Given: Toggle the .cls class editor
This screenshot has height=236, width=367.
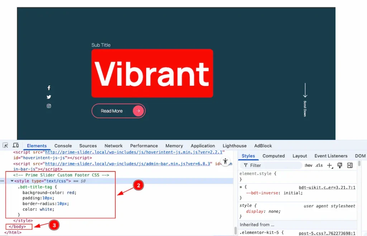Looking at the screenshot, I should pos(319,165).
